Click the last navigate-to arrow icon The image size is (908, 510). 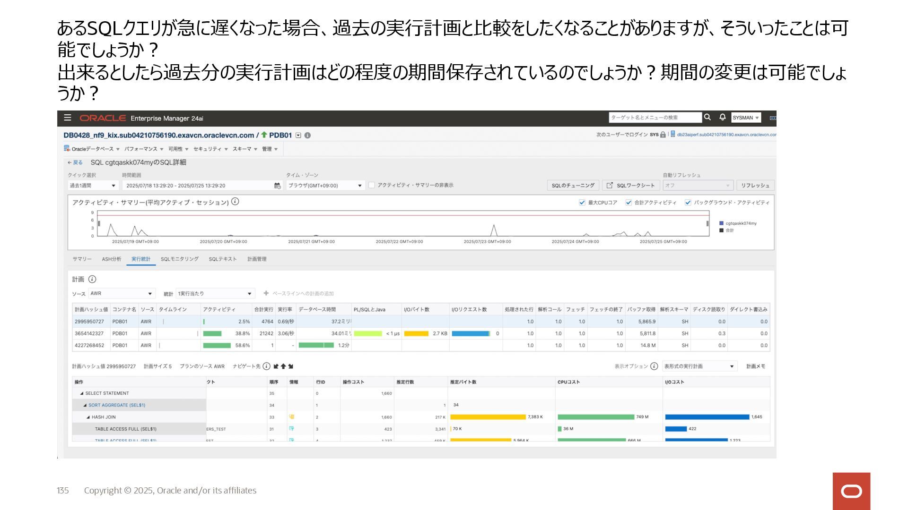290,366
